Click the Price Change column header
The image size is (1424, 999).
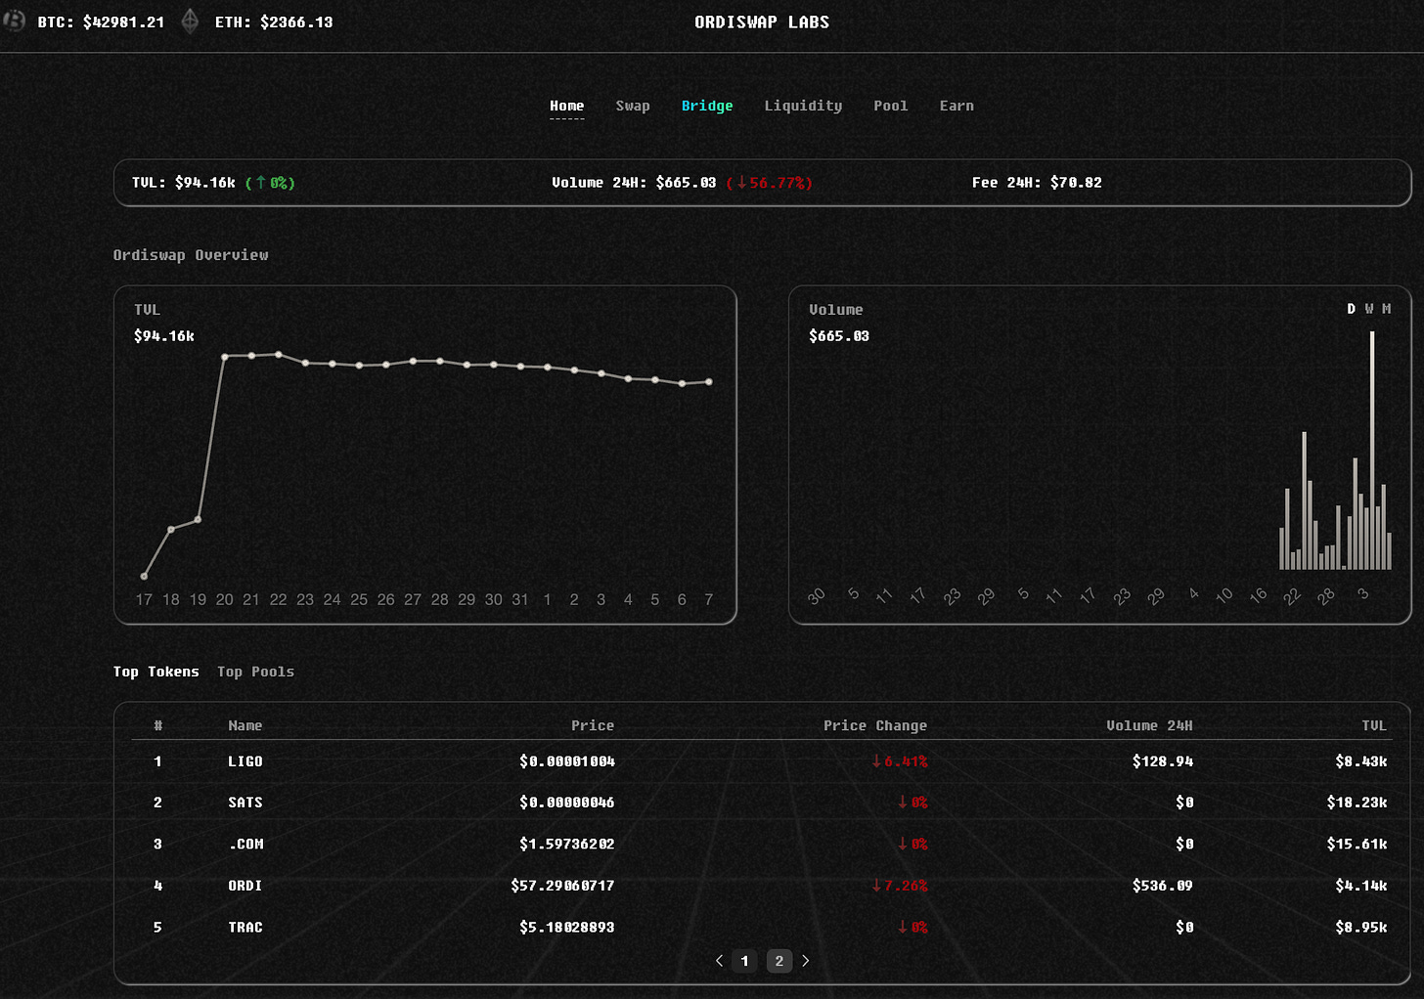[x=875, y=725]
